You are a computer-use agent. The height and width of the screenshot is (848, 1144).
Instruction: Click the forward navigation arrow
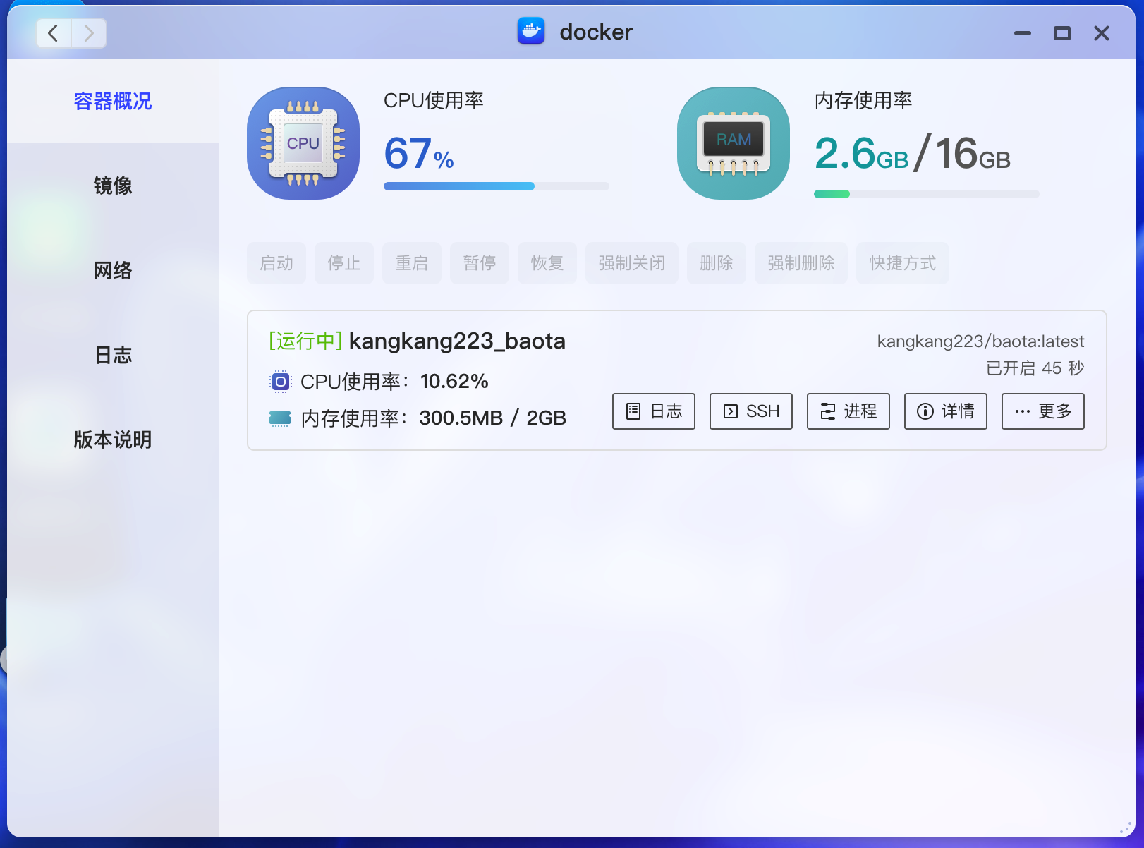click(89, 33)
